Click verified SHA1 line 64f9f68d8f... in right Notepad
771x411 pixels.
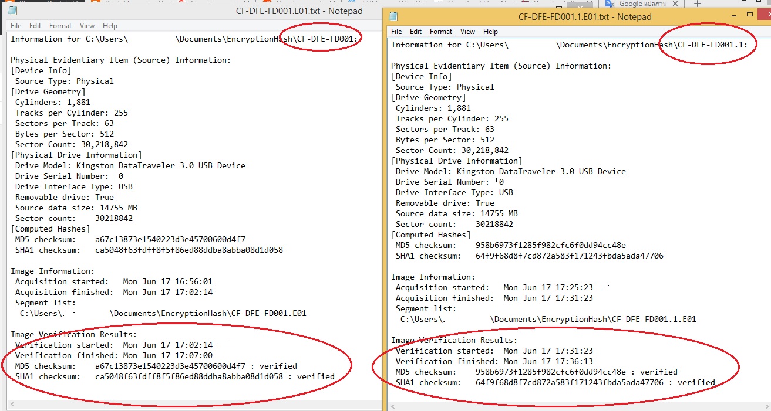pos(555,382)
